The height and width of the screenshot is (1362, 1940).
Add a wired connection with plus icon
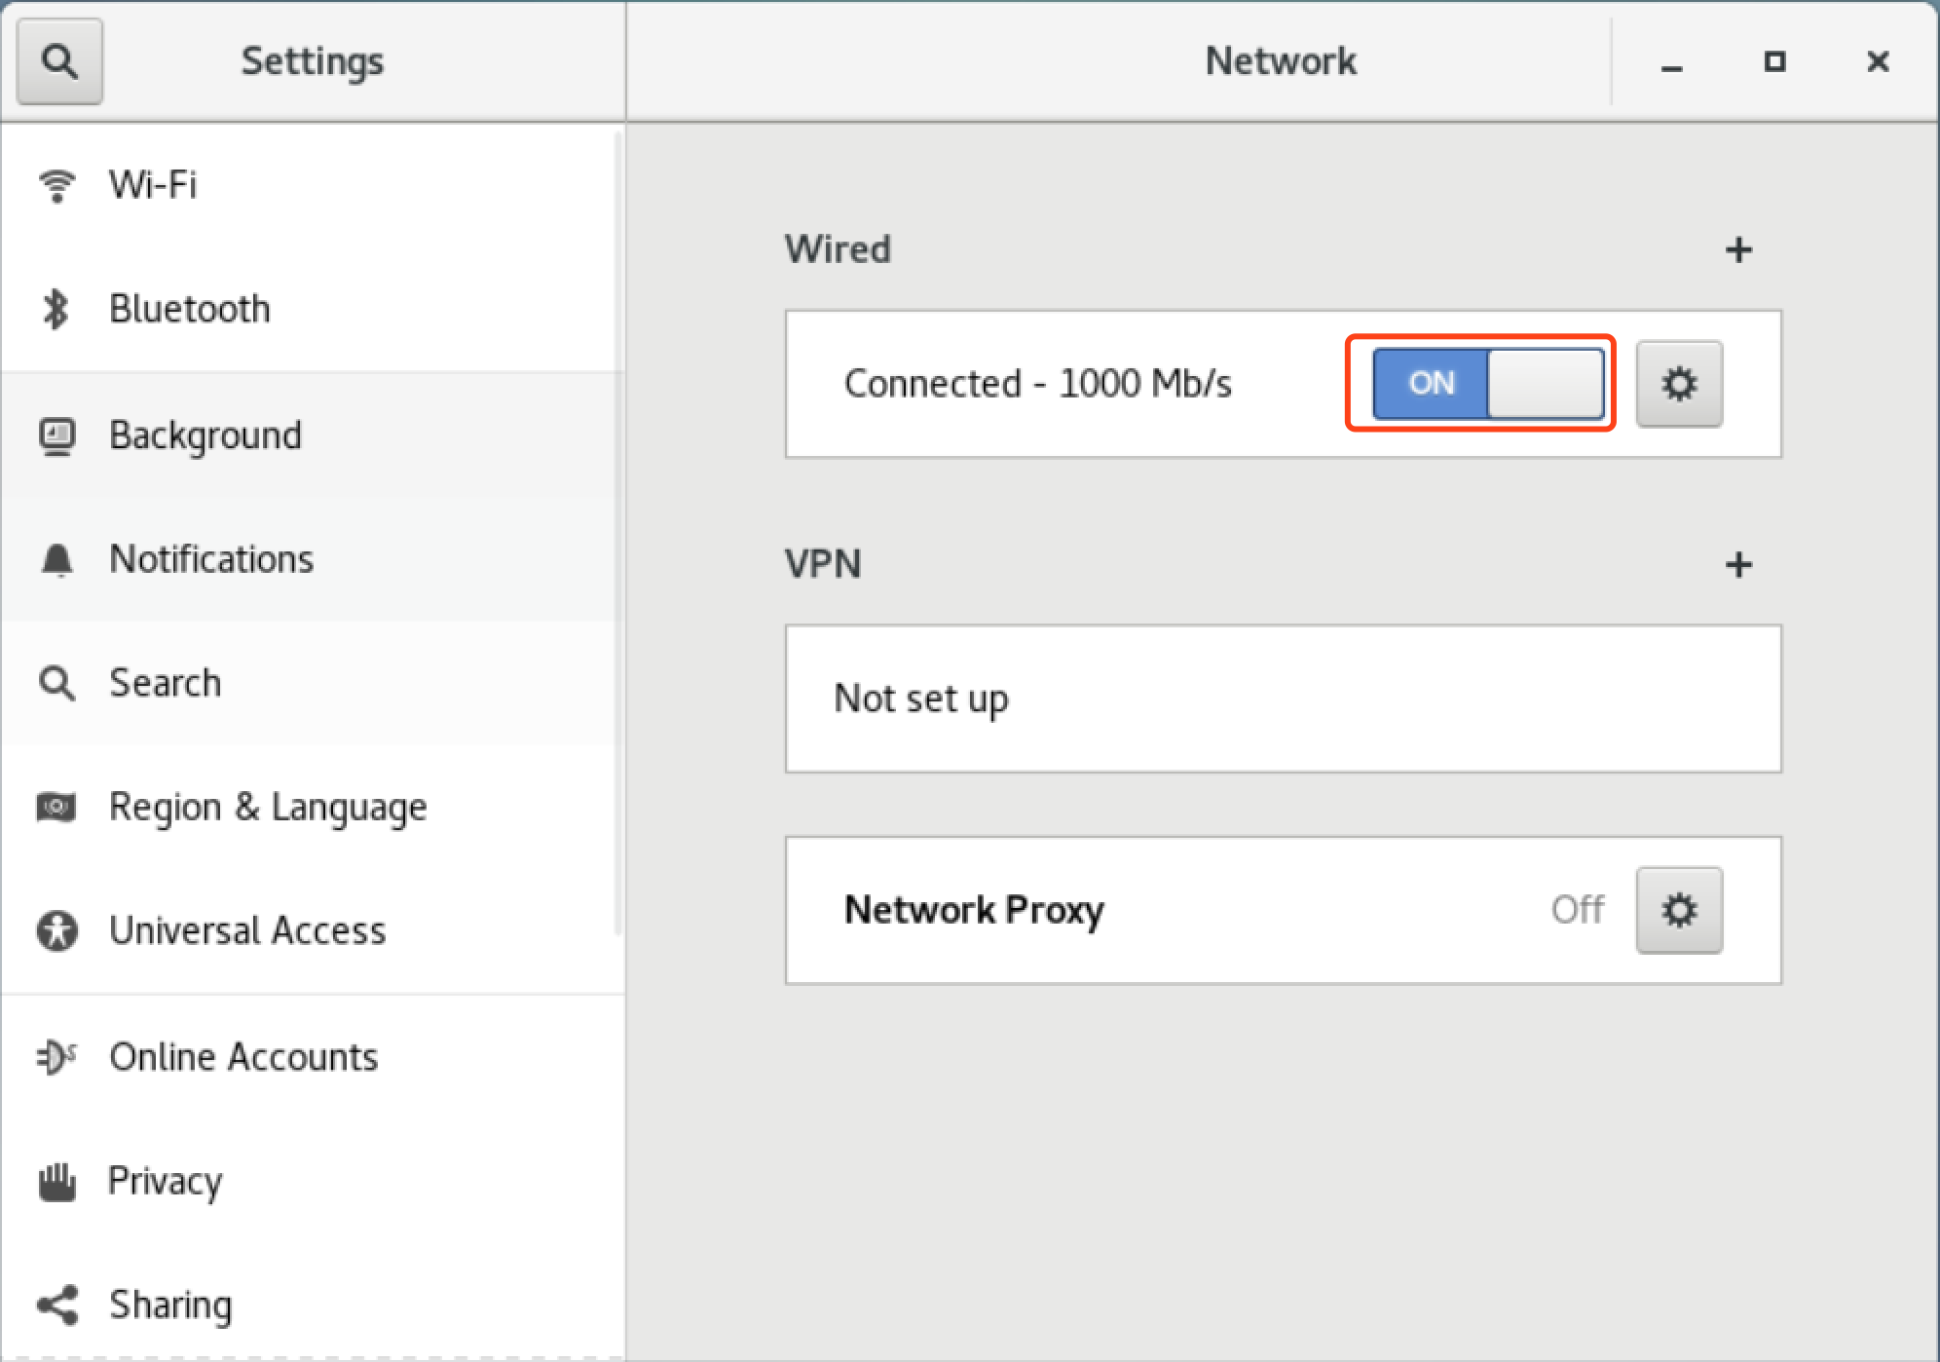tap(1738, 250)
